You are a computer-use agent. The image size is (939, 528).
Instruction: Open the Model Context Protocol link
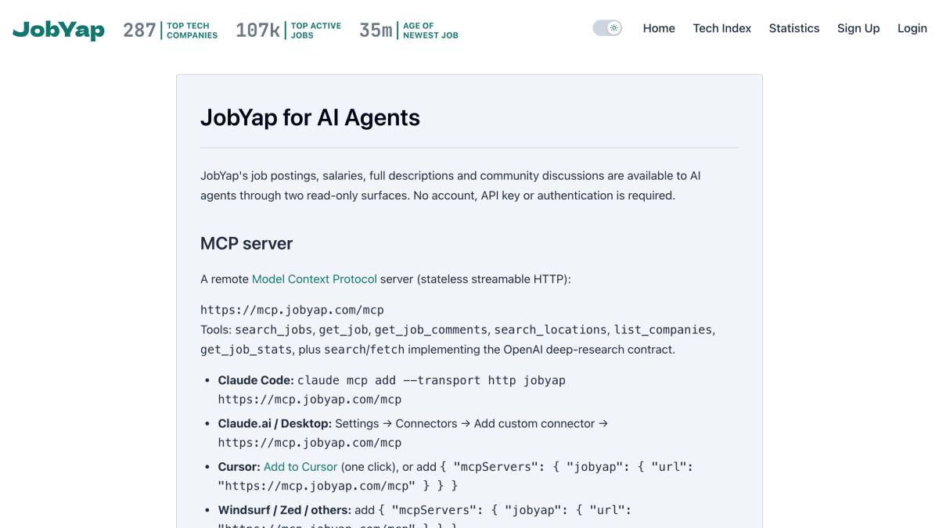tap(314, 278)
